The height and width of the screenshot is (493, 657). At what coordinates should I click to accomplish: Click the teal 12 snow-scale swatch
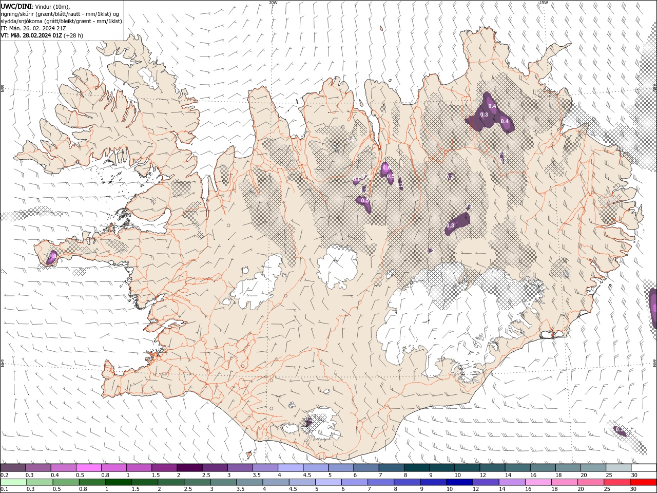[x=493, y=468]
